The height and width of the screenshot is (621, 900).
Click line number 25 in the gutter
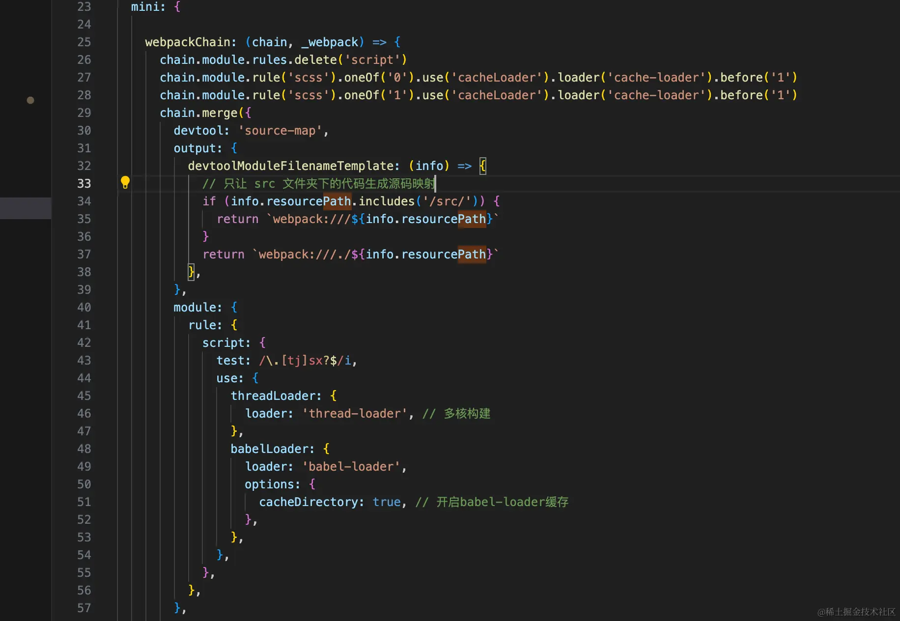[x=84, y=42]
